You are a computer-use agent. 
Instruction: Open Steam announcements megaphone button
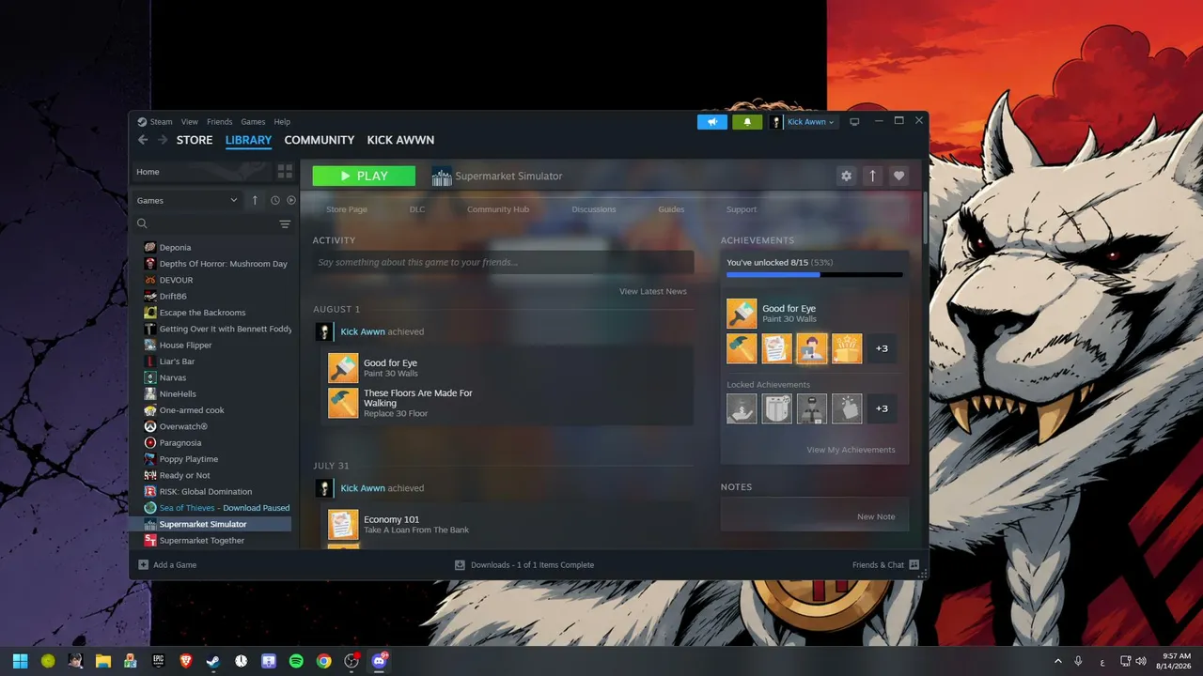[712, 122]
